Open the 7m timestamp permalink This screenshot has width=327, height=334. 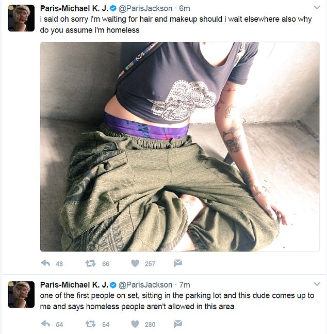pyautogui.click(x=184, y=285)
